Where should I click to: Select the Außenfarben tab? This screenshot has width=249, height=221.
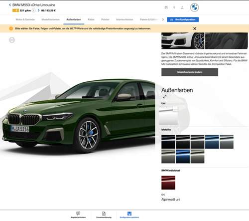(74, 19)
